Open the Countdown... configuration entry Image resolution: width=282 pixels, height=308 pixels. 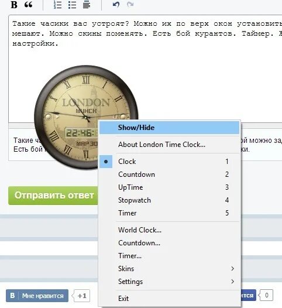coord(169,243)
